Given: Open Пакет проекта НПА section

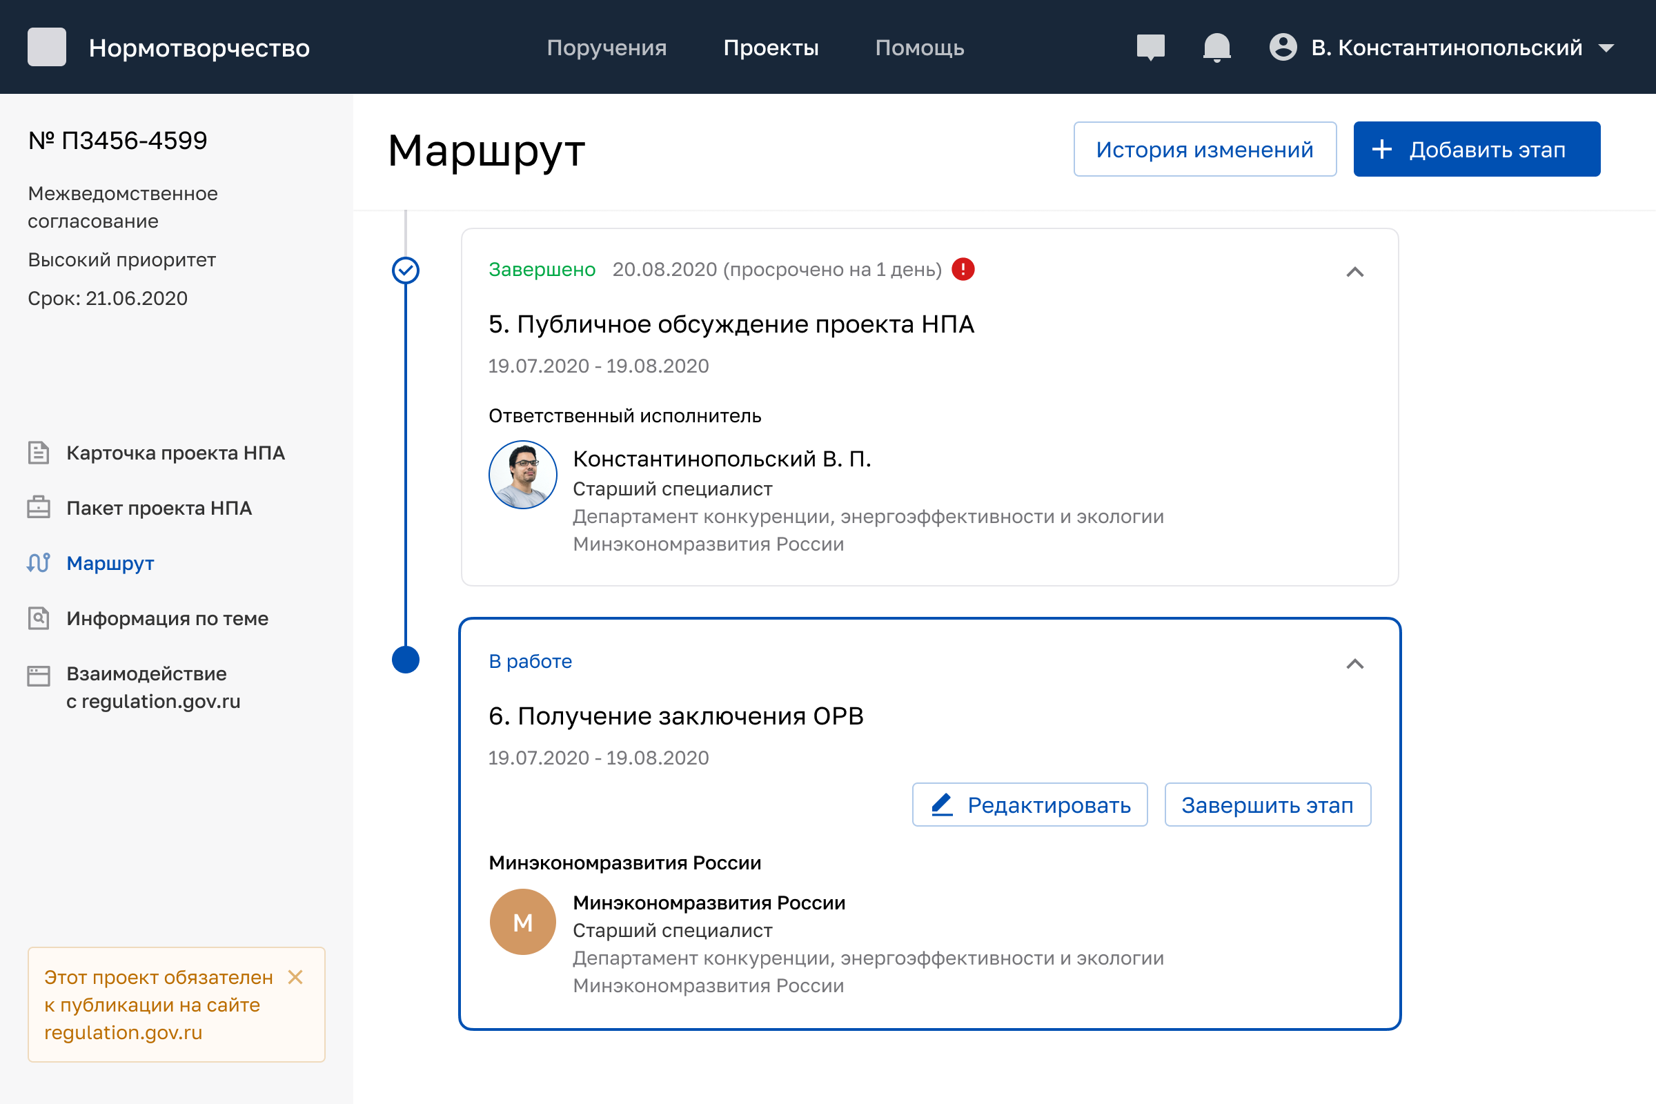Looking at the screenshot, I should pos(159,508).
